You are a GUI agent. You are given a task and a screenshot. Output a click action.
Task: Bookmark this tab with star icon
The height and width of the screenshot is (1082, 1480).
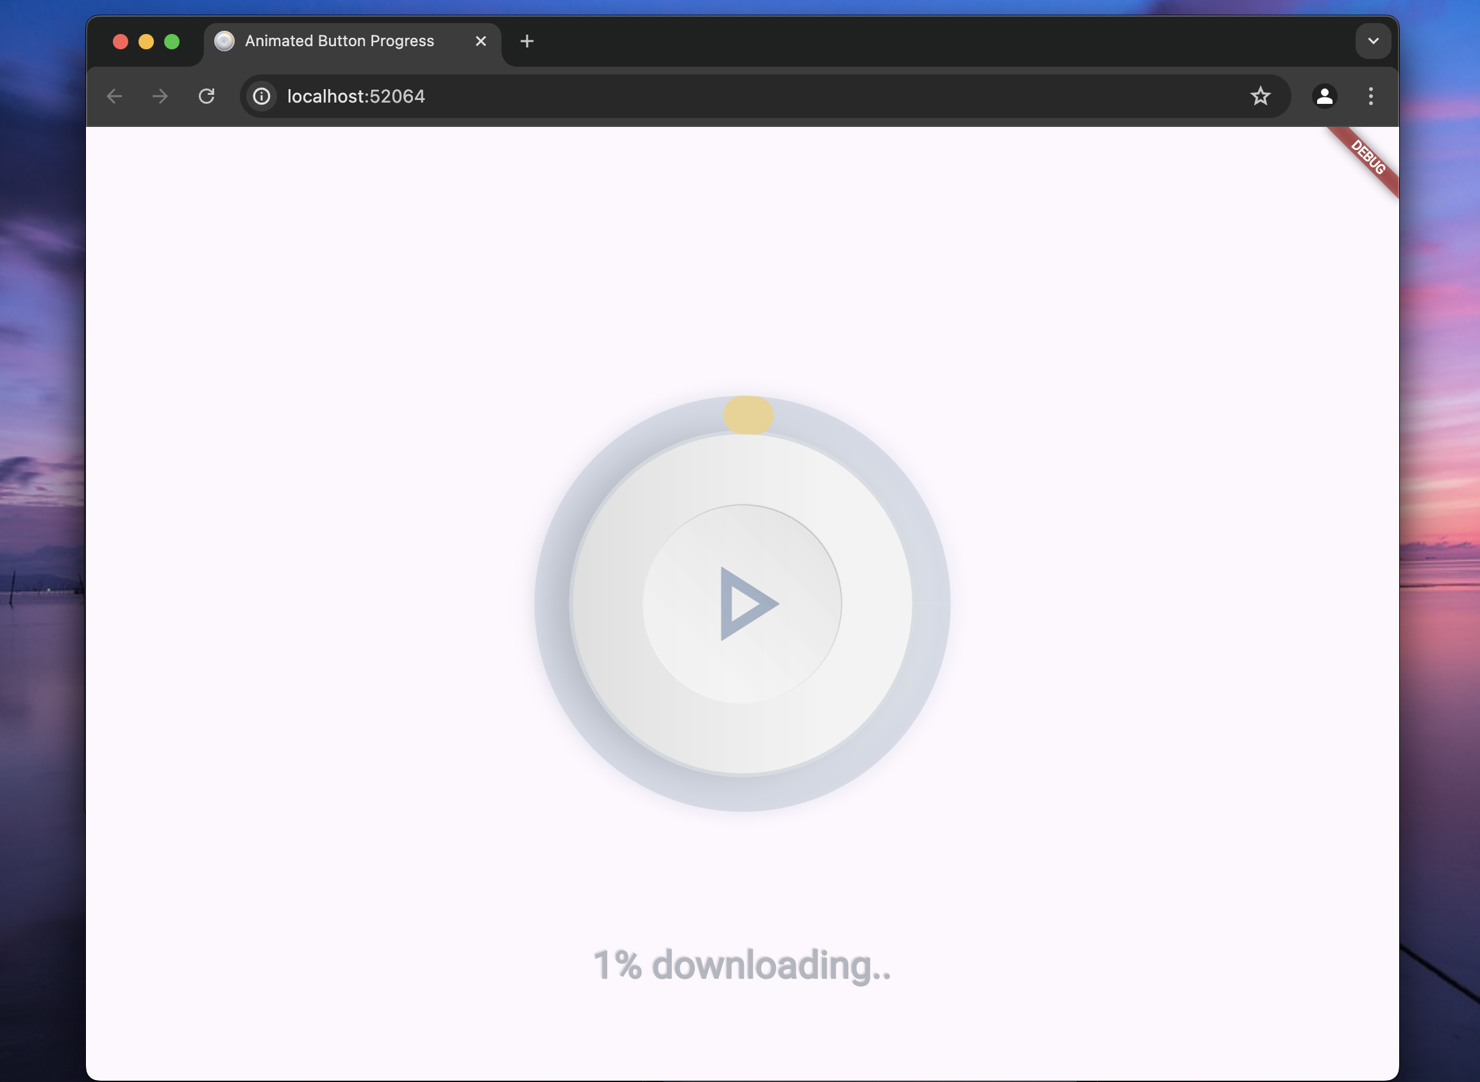click(x=1260, y=96)
